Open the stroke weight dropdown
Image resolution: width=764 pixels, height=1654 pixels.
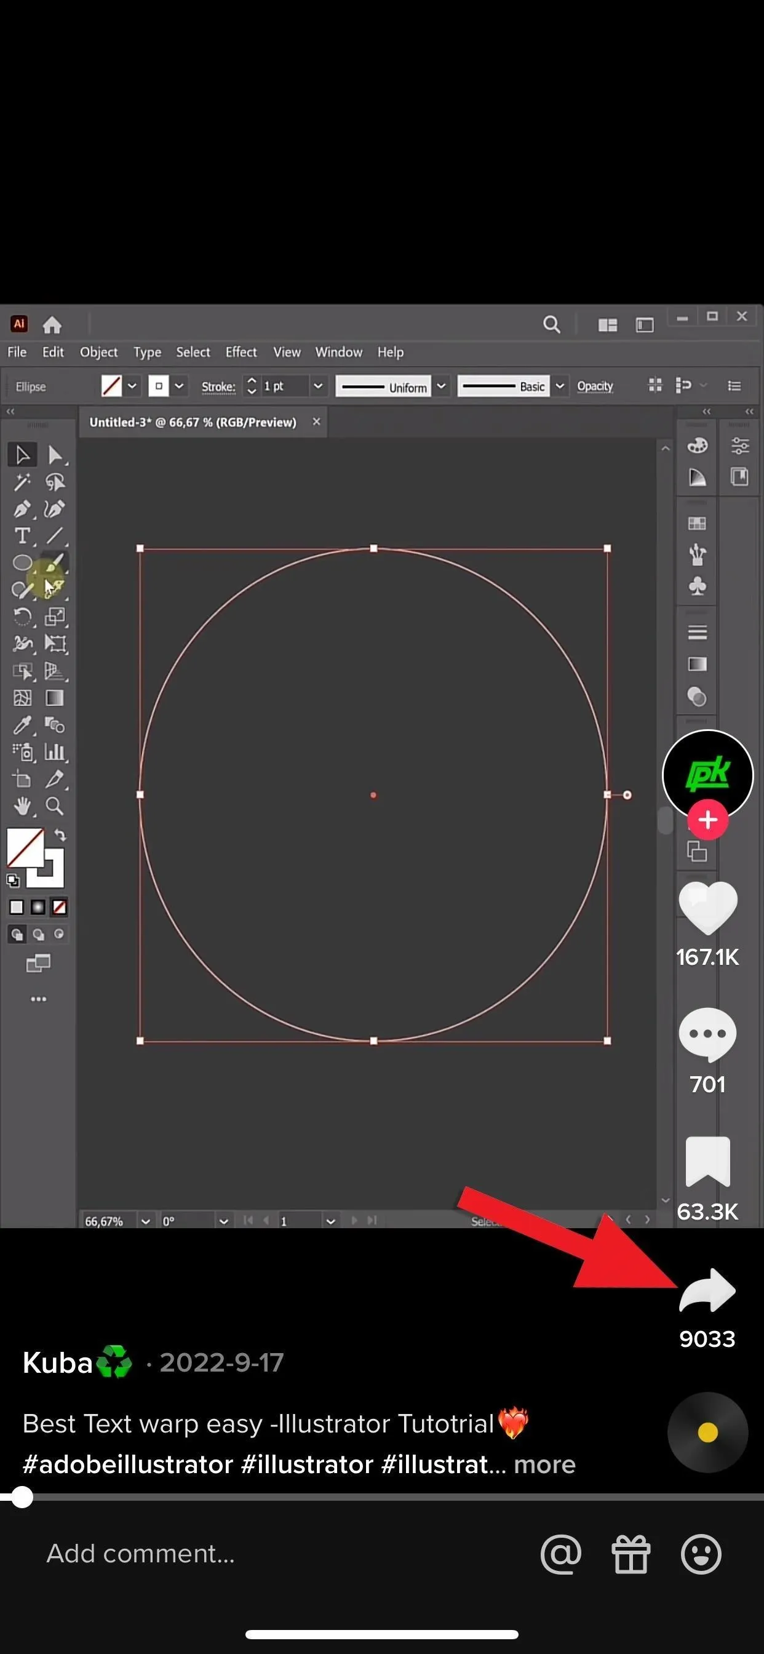[317, 386]
